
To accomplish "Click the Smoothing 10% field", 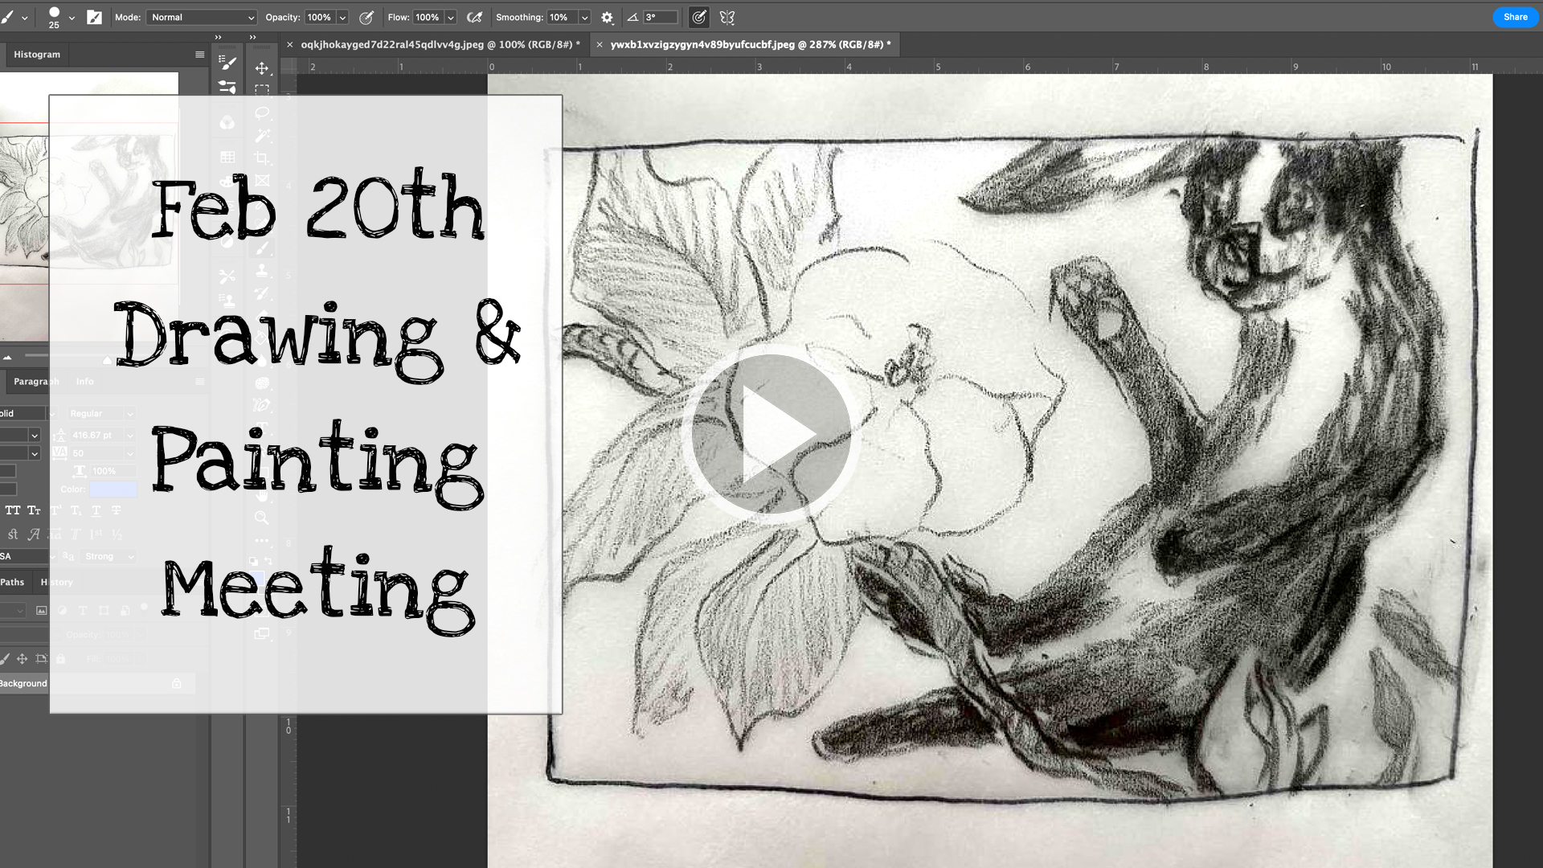I will [x=563, y=17].
